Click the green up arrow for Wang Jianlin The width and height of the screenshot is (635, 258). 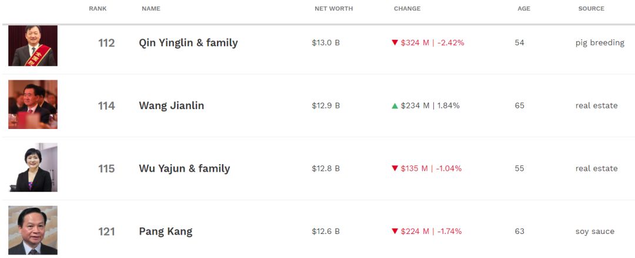point(395,106)
